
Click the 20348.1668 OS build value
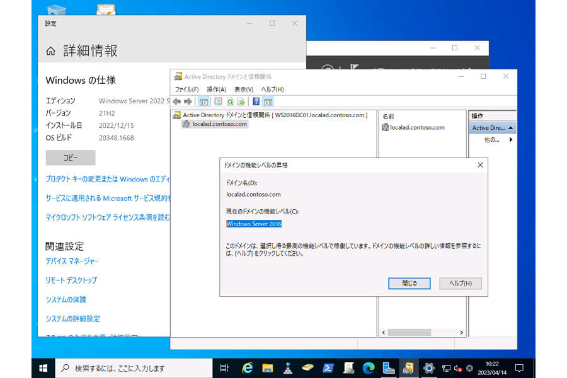click(116, 138)
